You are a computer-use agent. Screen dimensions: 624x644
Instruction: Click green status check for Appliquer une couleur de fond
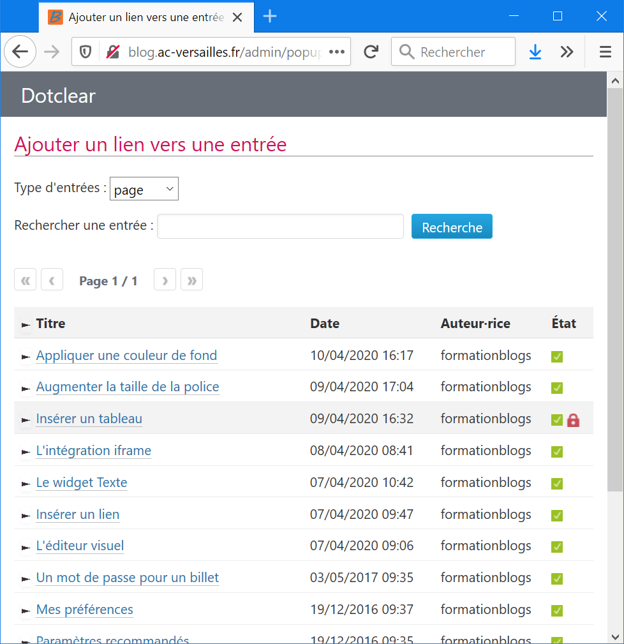(x=557, y=357)
